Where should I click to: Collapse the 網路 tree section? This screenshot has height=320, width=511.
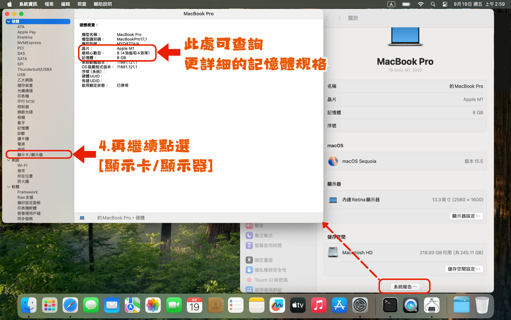[9, 160]
